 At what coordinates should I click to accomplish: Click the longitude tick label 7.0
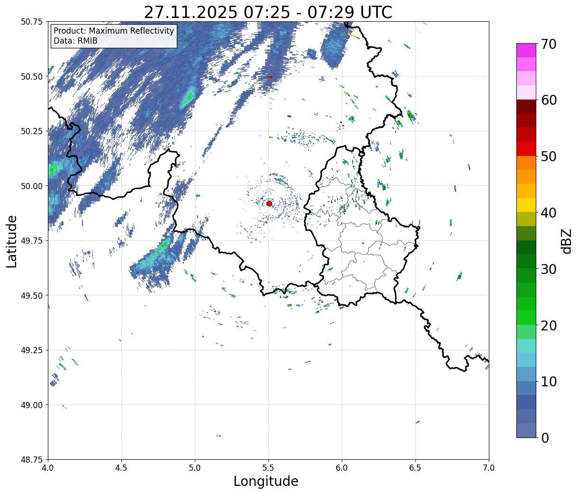(489, 467)
